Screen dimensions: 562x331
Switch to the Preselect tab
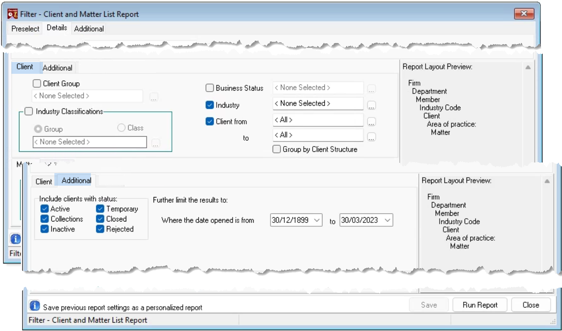coord(25,29)
